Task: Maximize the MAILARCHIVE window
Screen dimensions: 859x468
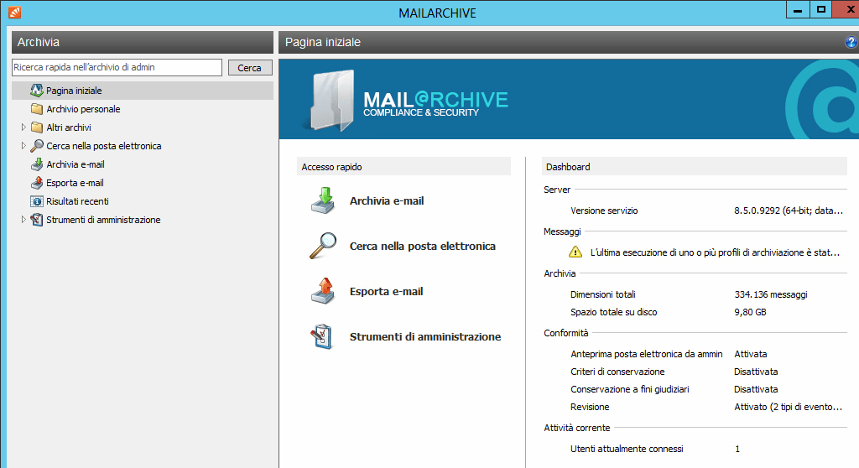Action: pyautogui.click(x=820, y=9)
